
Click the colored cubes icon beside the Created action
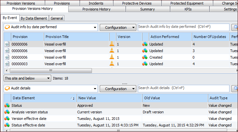(145, 57)
